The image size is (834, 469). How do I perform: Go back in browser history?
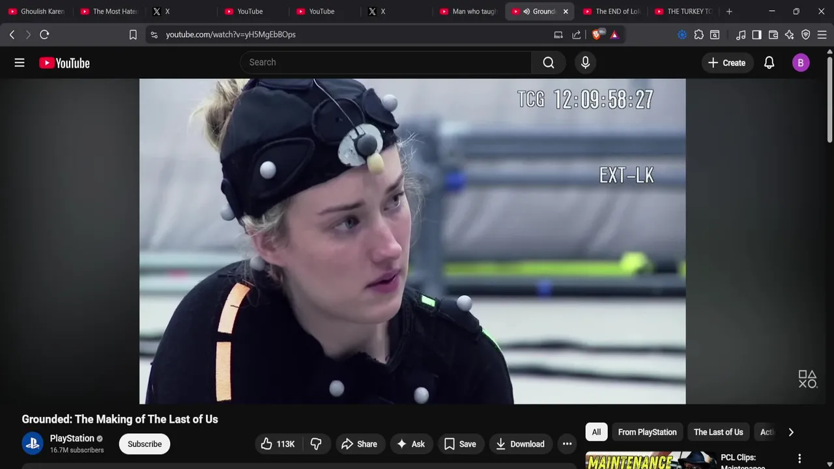tap(12, 35)
